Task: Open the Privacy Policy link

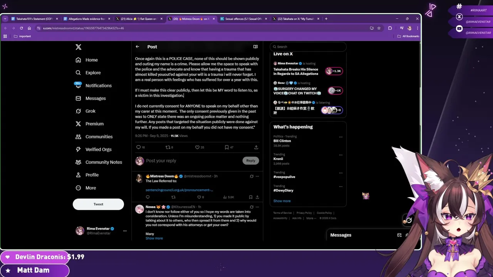Action: tap(304, 213)
